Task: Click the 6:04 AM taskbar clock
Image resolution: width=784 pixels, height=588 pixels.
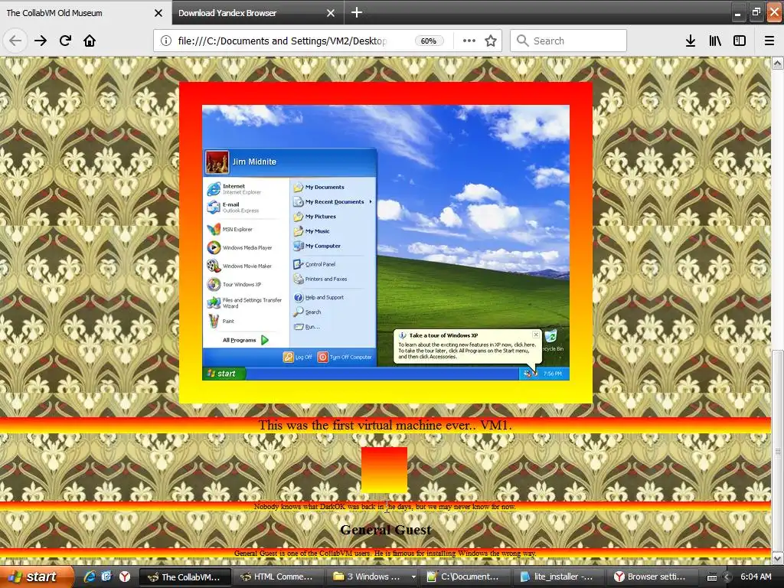Action: point(756,577)
